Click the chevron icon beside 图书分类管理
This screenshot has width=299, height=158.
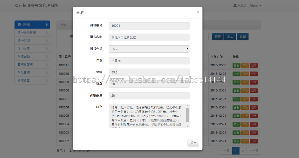tap(47, 33)
